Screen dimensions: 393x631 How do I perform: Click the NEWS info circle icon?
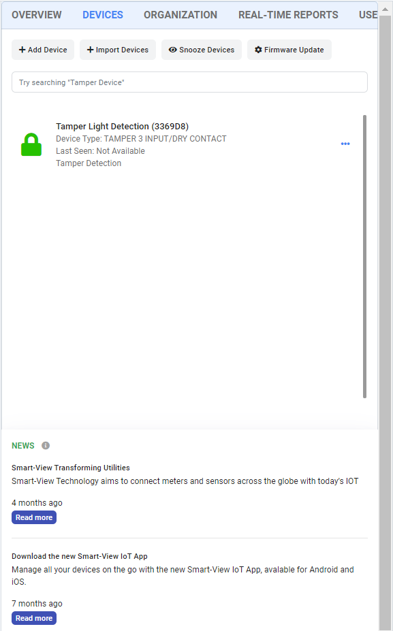tap(46, 445)
